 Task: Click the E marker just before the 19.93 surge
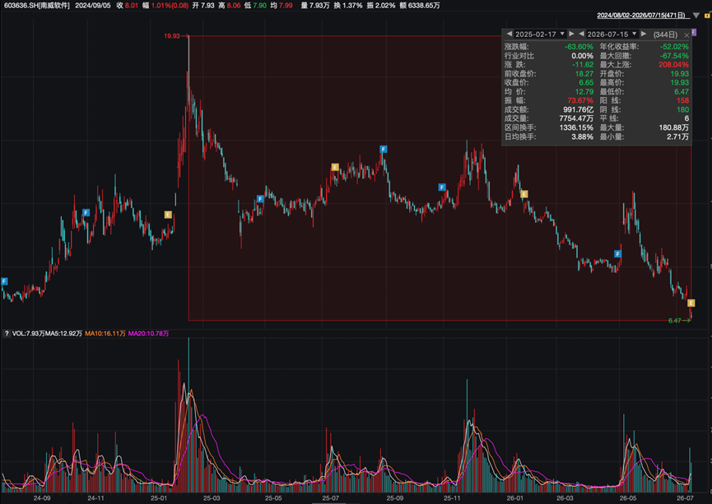coord(168,215)
